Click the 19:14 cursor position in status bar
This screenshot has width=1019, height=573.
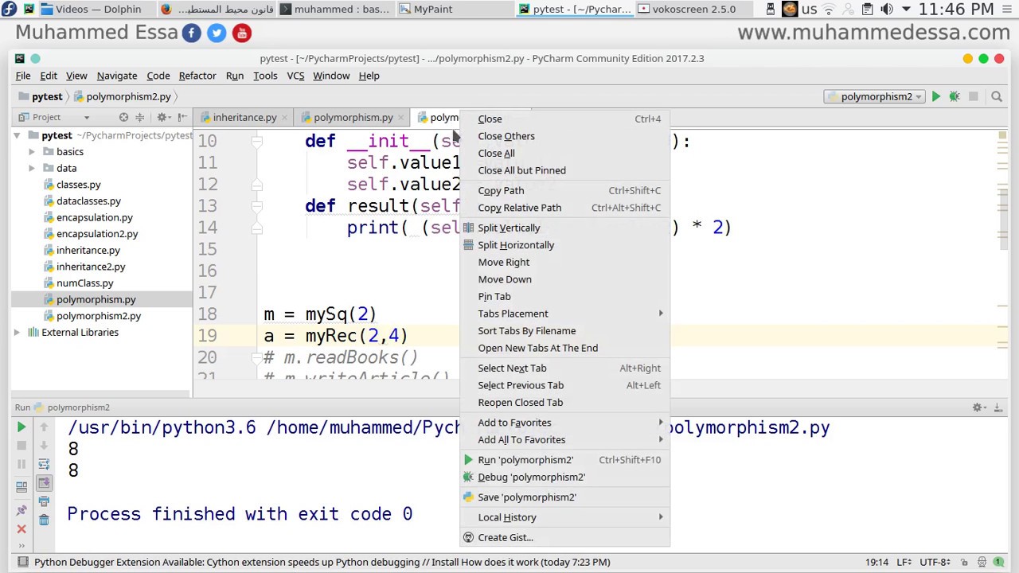[x=877, y=562]
